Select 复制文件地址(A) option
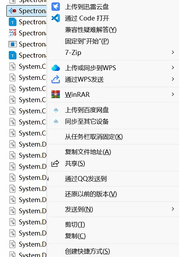The height and width of the screenshot is (257, 179). [x=88, y=152]
